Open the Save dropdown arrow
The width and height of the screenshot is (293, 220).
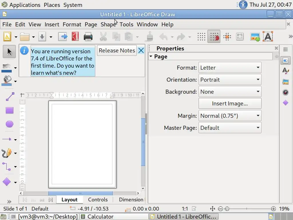51,37
